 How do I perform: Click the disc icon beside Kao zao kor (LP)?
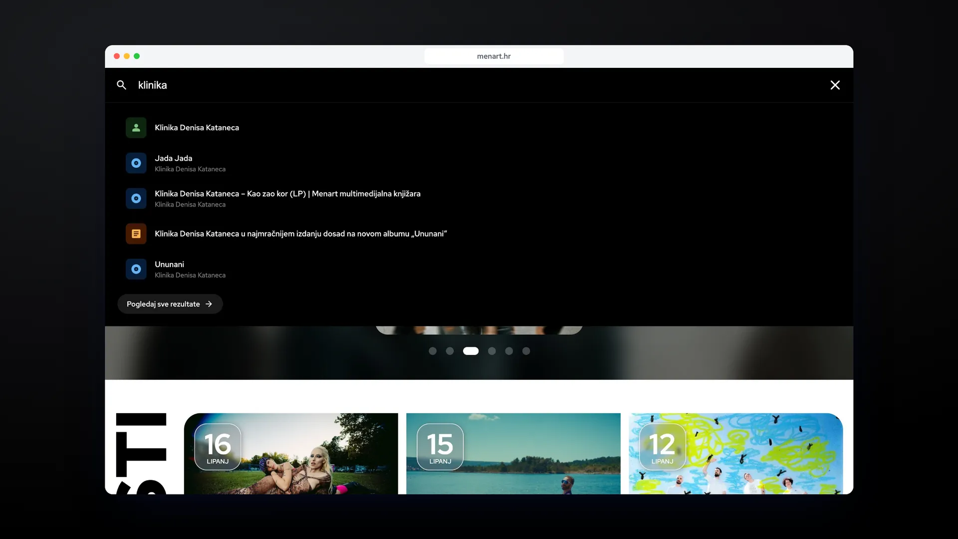coord(136,199)
